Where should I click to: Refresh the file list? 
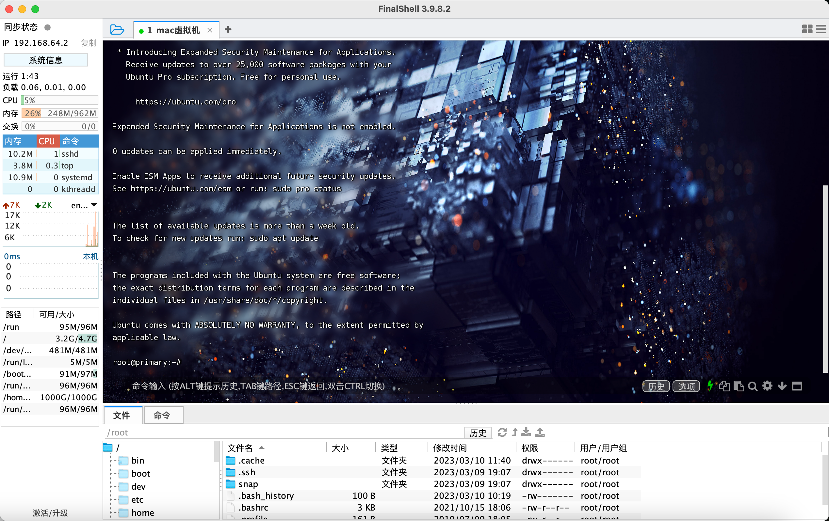point(502,432)
